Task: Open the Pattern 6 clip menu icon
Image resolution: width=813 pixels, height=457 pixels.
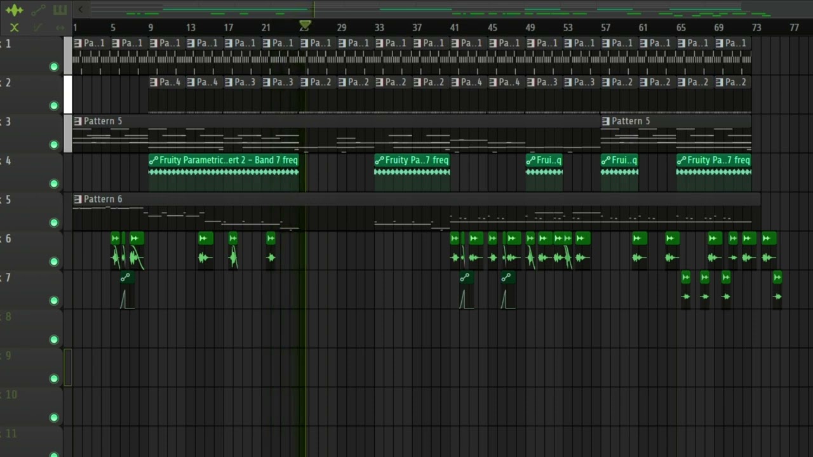Action: [78, 199]
